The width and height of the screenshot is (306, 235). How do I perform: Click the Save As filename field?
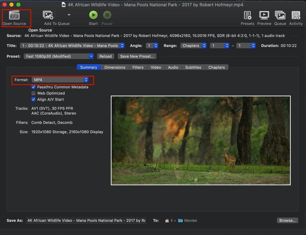click(x=86, y=221)
